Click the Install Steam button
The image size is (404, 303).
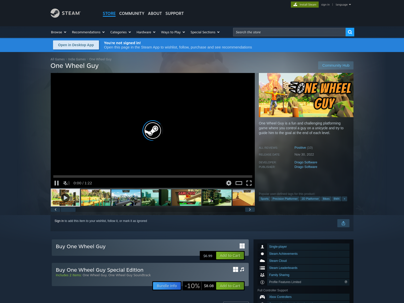point(305,5)
